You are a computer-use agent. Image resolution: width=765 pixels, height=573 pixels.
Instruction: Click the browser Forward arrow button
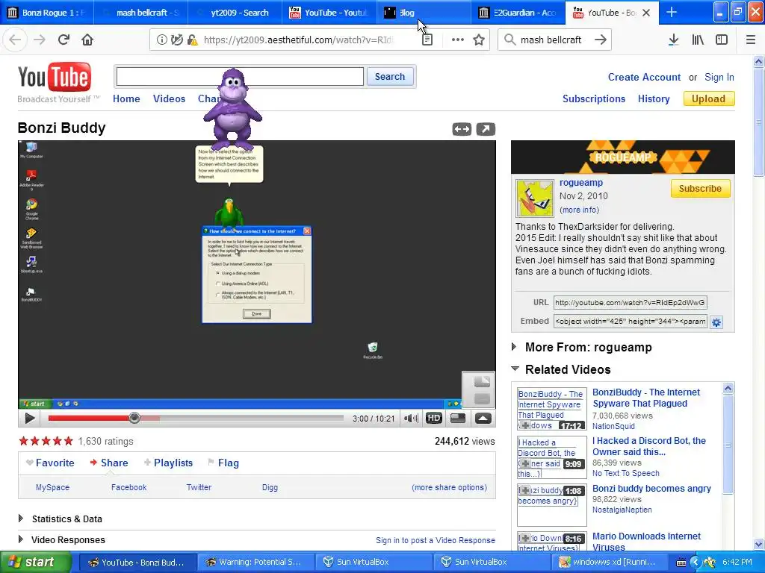40,40
